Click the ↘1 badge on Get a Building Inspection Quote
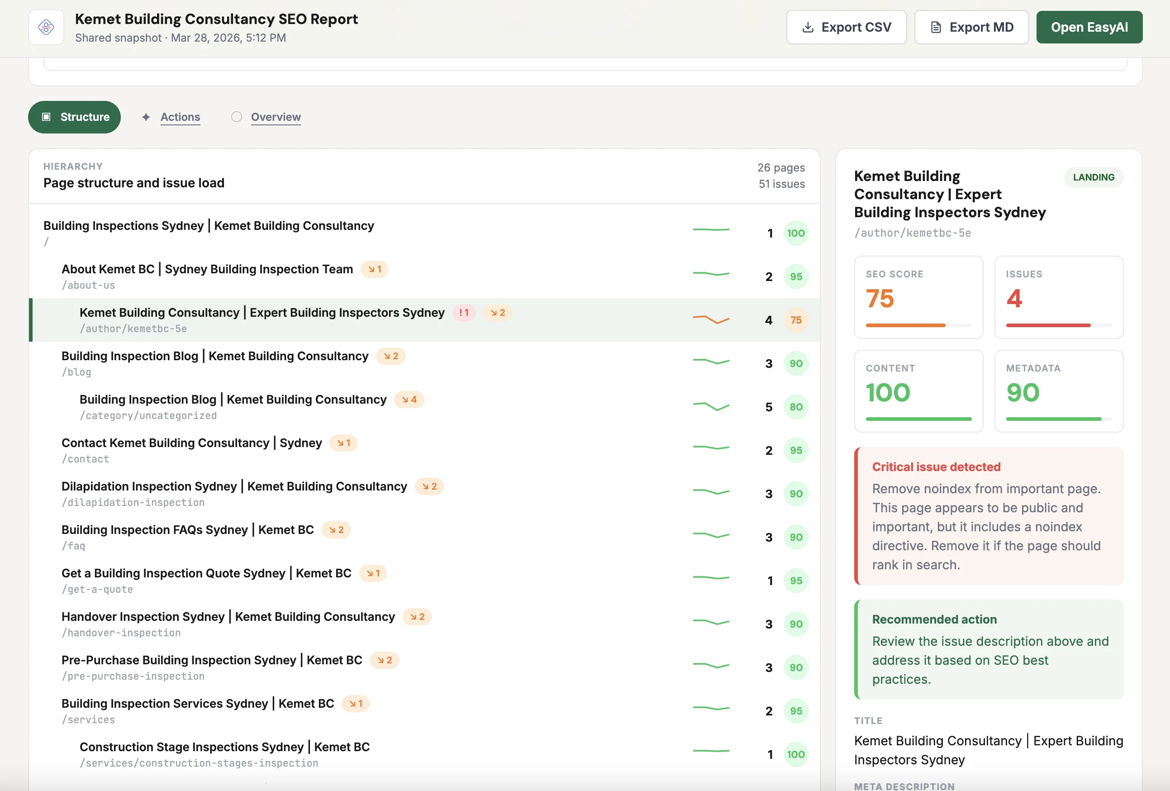Screen dimensions: 1170x791 372,573
